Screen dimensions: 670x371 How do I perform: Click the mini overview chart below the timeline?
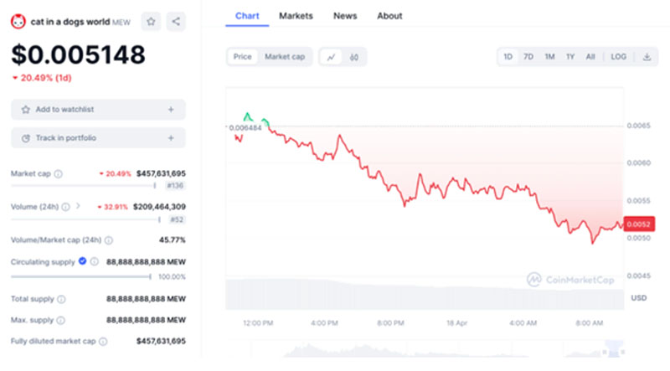[x=425, y=349]
